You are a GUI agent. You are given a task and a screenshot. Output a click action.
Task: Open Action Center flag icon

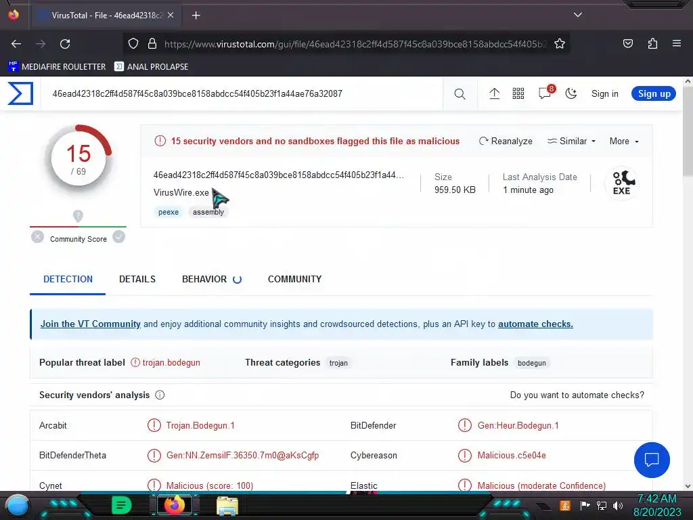[585, 505]
